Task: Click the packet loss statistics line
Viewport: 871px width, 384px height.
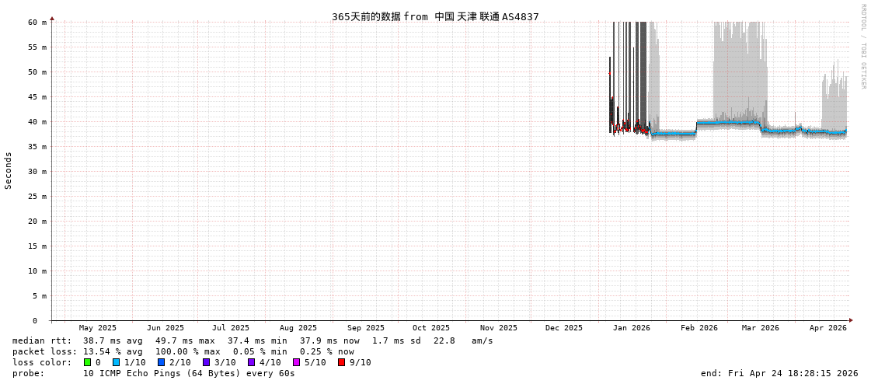Action: click(x=183, y=351)
